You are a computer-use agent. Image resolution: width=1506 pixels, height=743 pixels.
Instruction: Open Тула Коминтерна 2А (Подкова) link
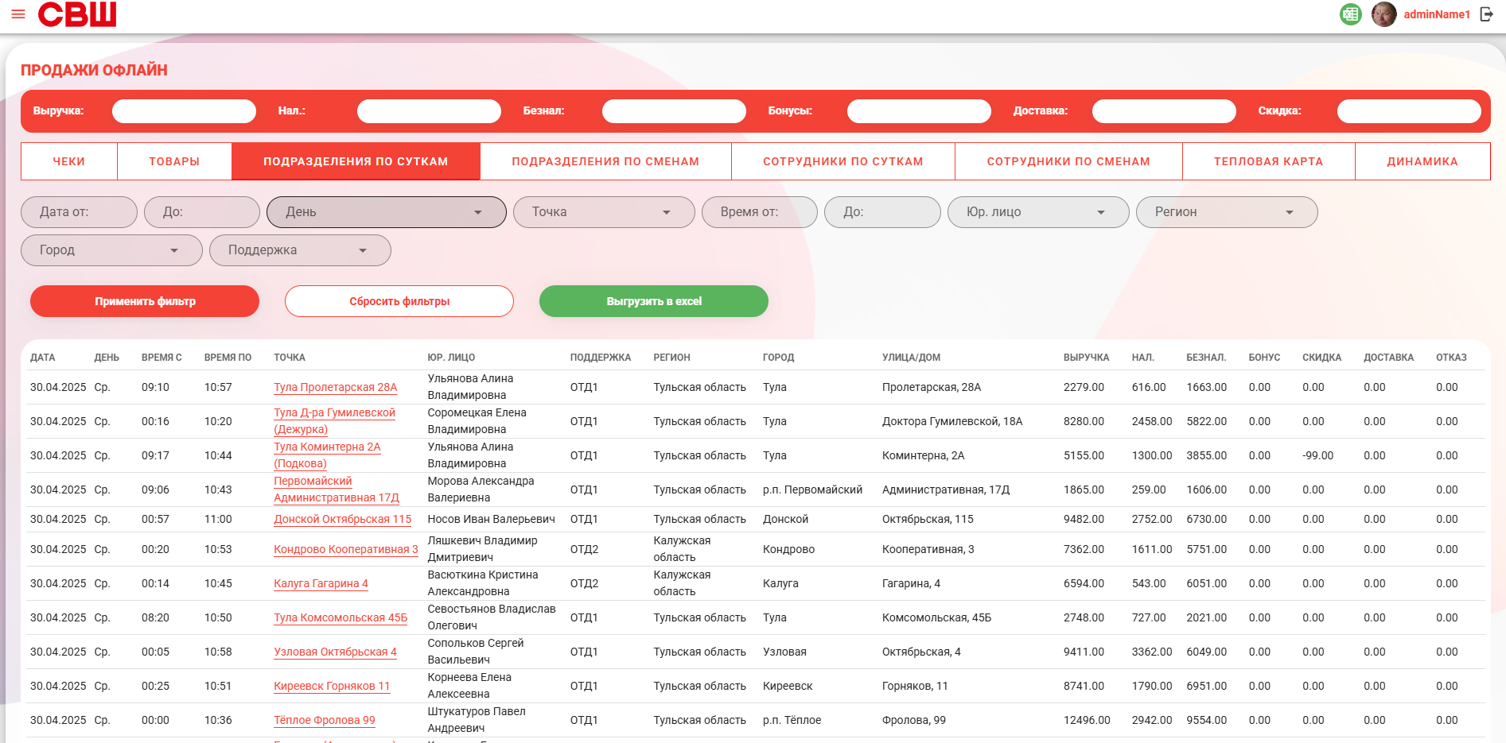pos(327,455)
